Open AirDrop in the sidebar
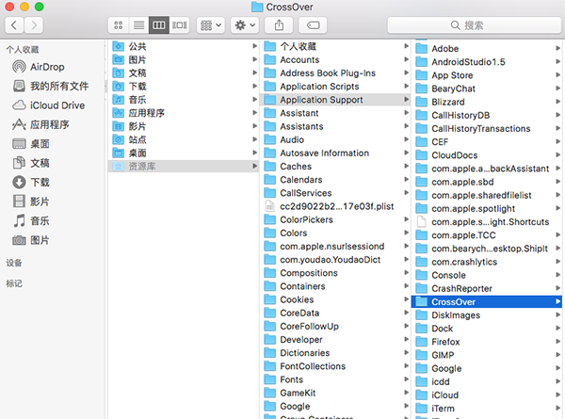The image size is (565, 419). tap(47, 67)
